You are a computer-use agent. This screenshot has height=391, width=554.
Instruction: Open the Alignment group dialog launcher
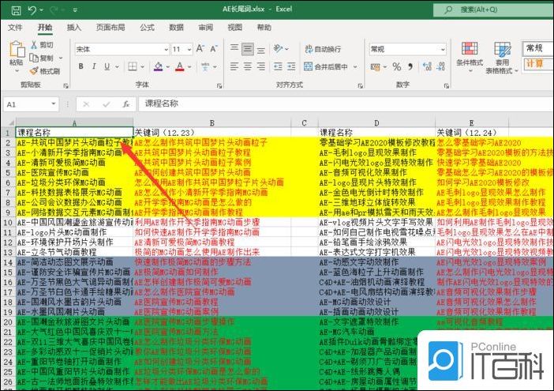point(360,86)
